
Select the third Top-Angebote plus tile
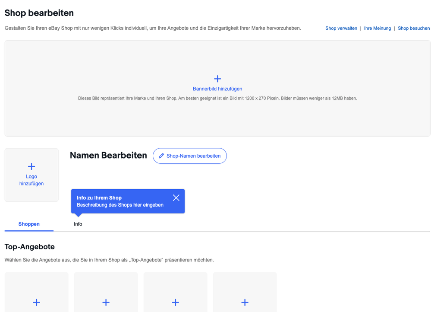point(176,302)
